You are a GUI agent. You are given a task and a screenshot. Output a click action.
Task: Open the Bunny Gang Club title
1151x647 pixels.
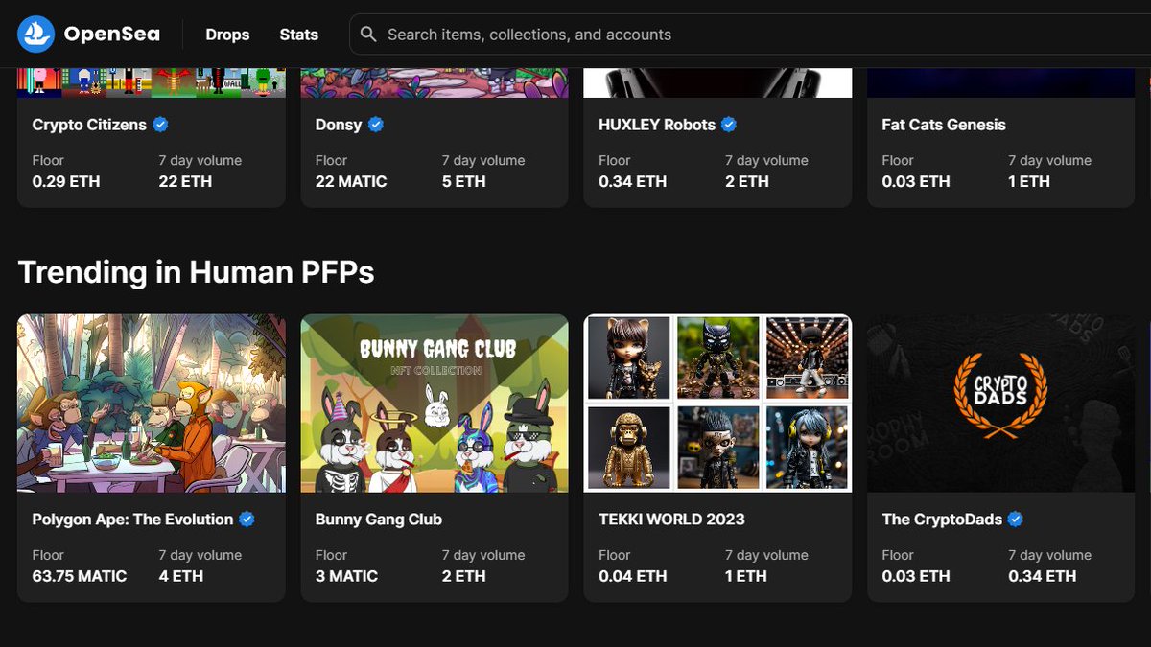point(379,520)
